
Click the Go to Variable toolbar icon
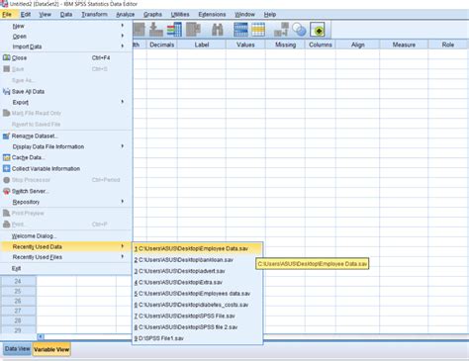point(155,30)
